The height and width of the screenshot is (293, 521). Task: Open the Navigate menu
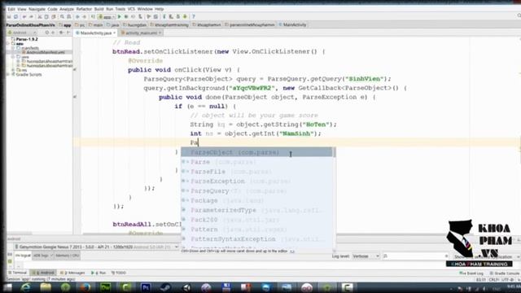(x=37, y=9)
